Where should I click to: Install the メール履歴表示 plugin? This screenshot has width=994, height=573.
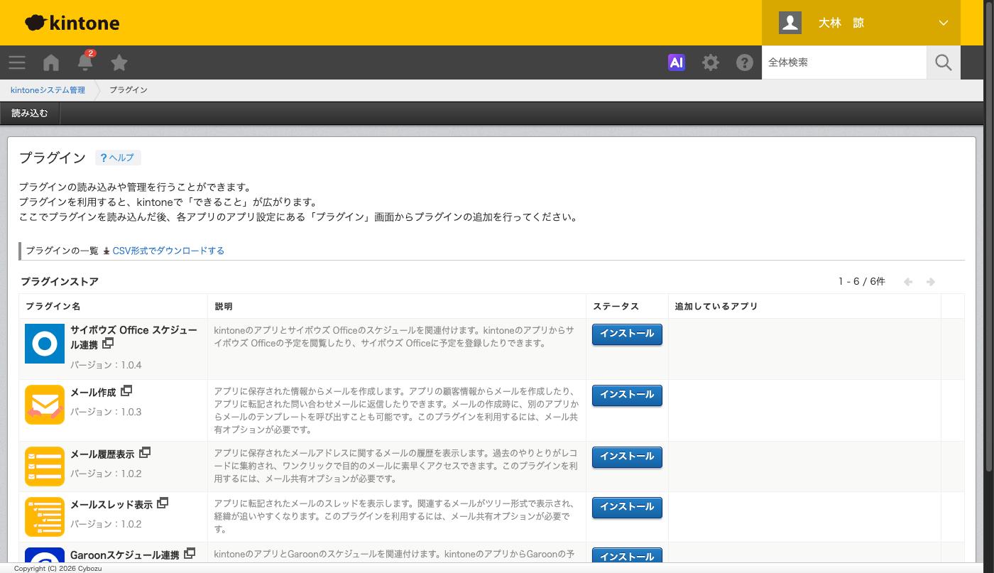click(x=627, y=457)
